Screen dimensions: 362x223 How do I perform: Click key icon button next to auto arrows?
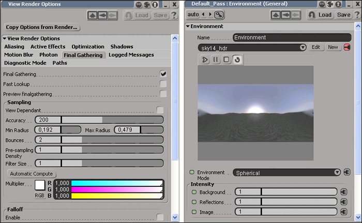pos(219,15)
